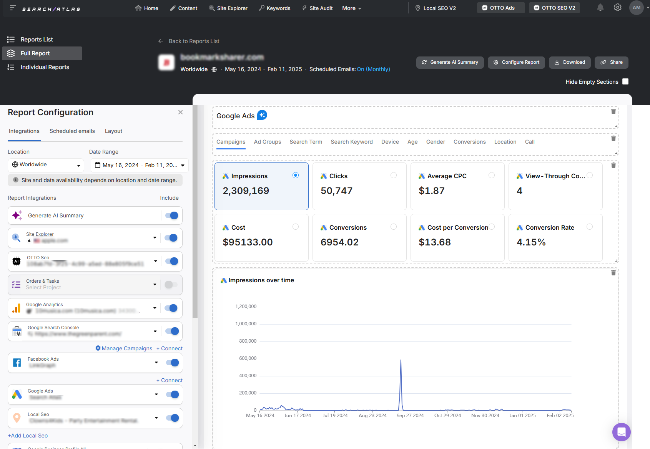
Task: Open the settings gear icon
Action: coord(617,7)
